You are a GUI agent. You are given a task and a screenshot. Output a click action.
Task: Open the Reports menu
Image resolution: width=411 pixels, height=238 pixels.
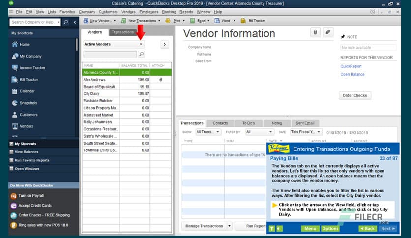(186, 12)
